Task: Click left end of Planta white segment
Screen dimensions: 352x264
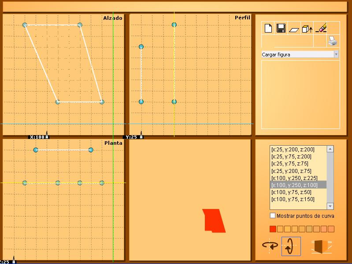Action: [x=36, y=150]
